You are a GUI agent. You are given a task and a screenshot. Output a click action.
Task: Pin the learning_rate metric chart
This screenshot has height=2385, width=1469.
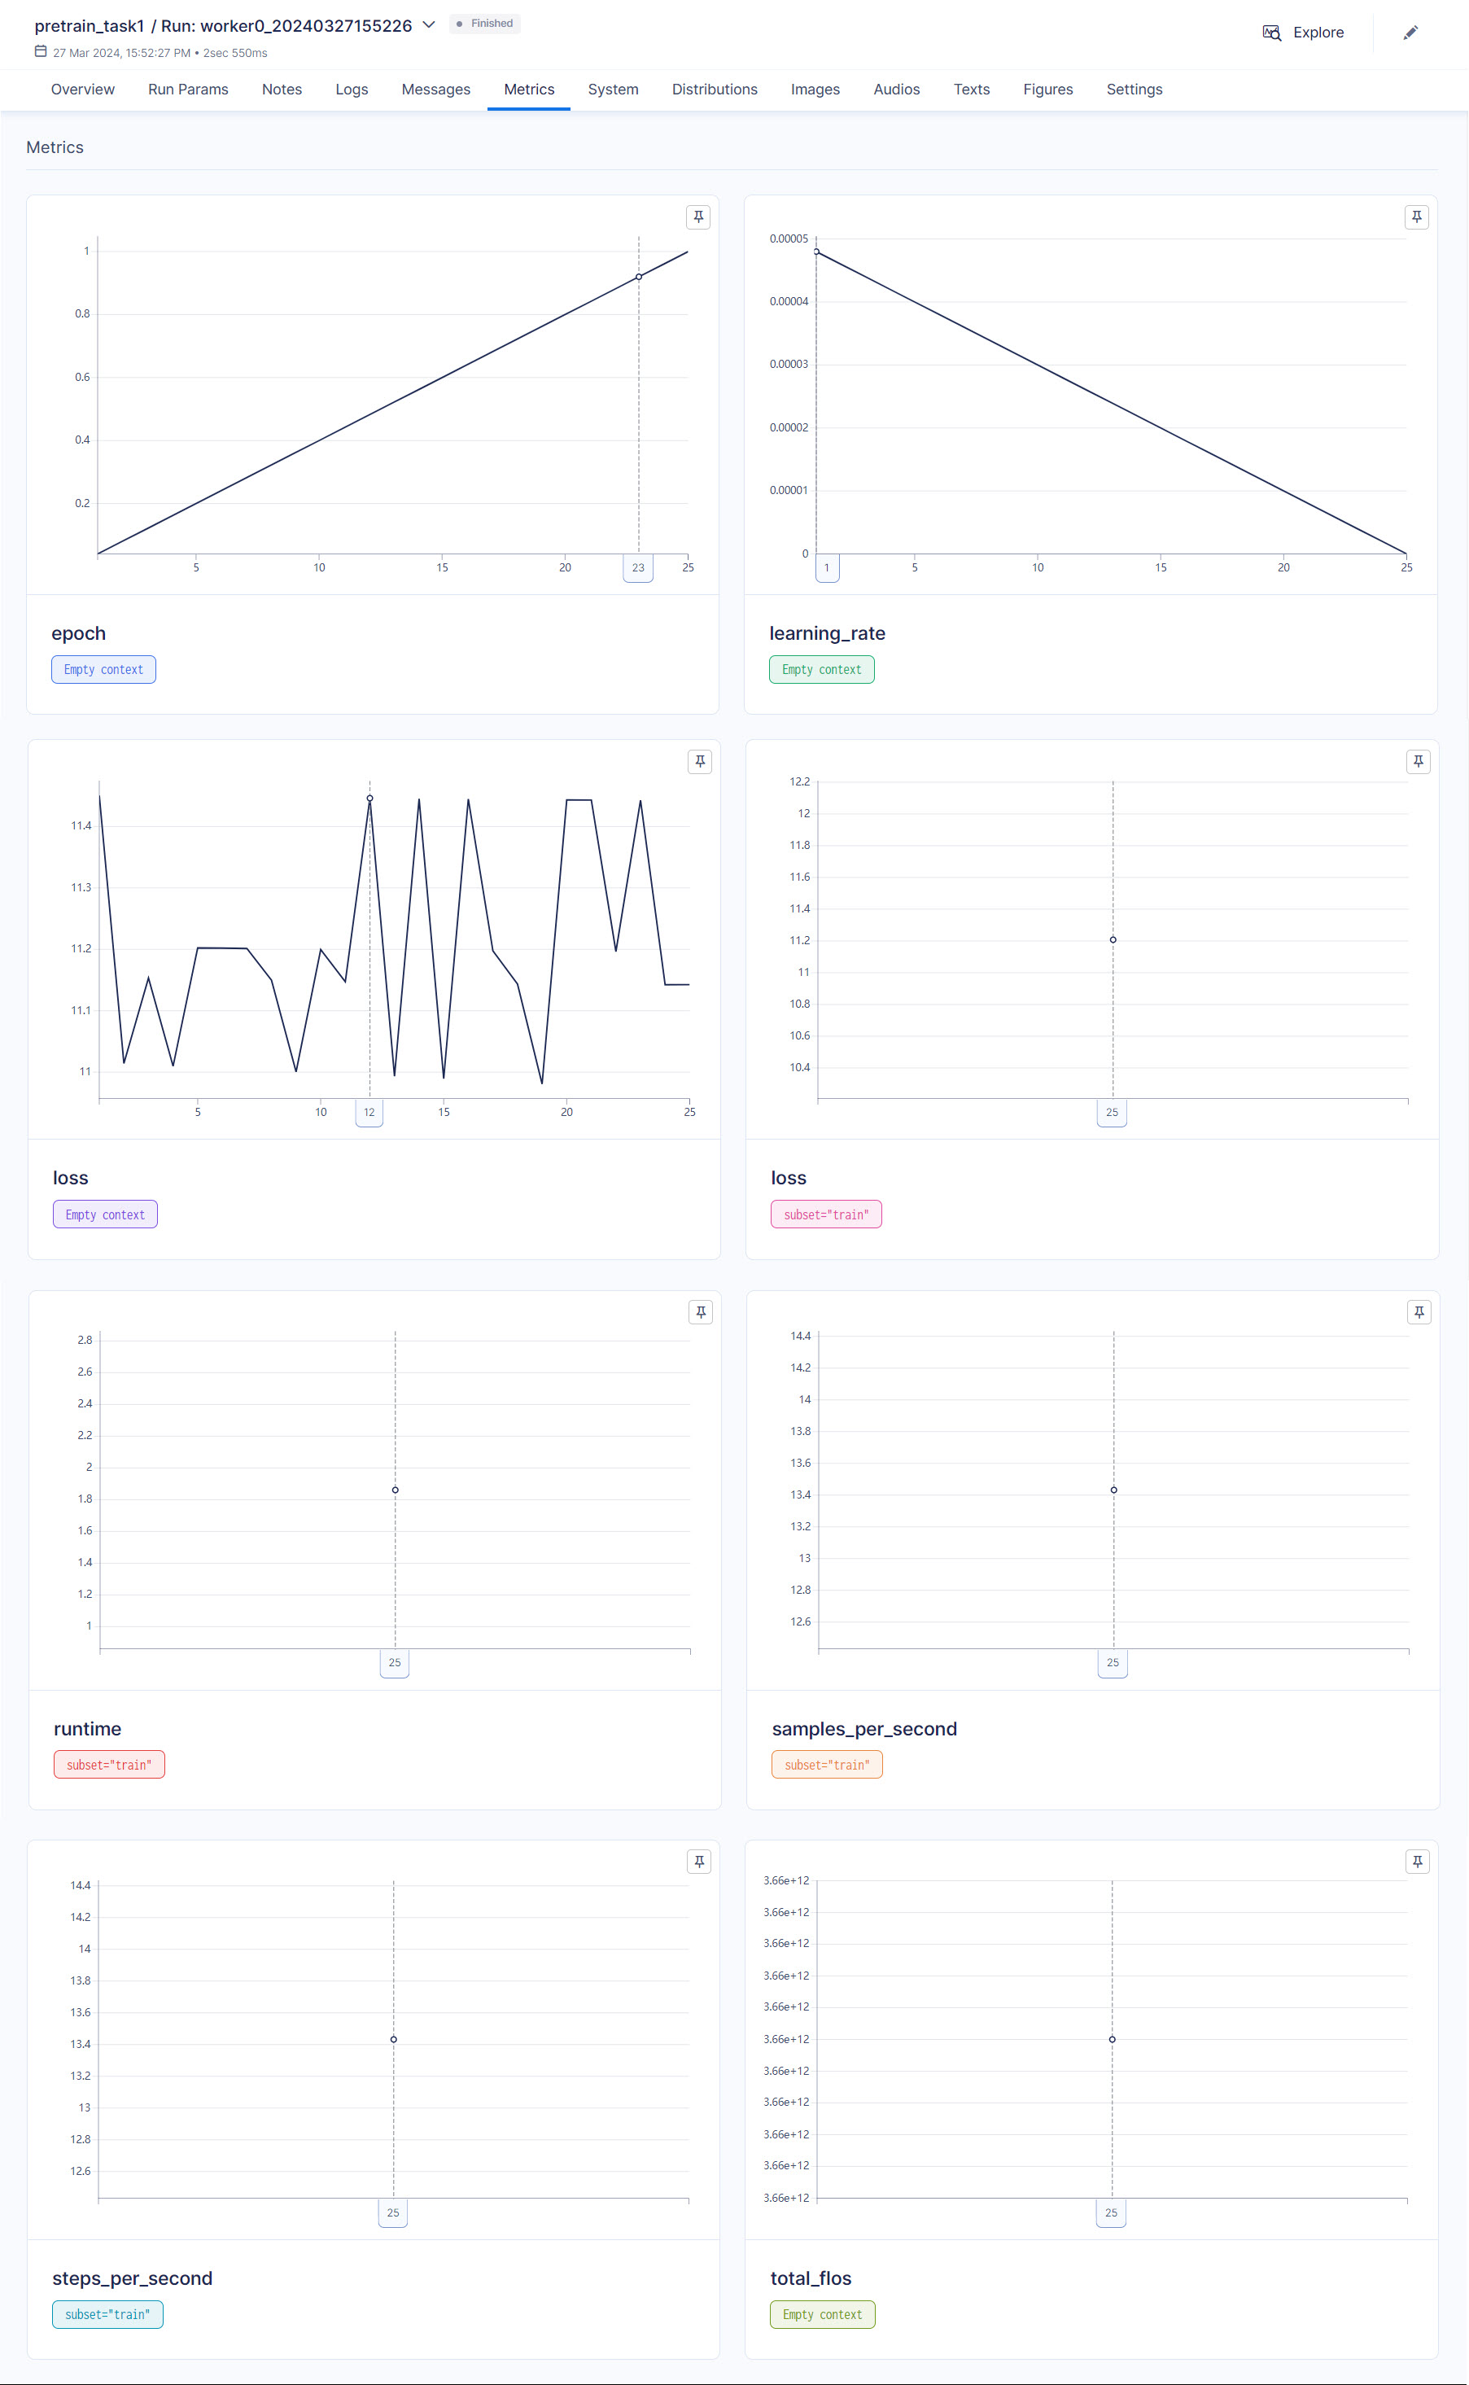click(x=1415, y=217)
